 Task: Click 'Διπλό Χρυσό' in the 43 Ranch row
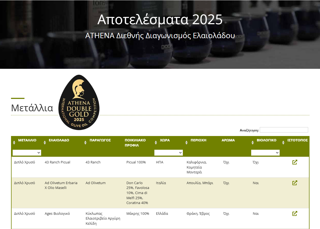pos(24,162)
